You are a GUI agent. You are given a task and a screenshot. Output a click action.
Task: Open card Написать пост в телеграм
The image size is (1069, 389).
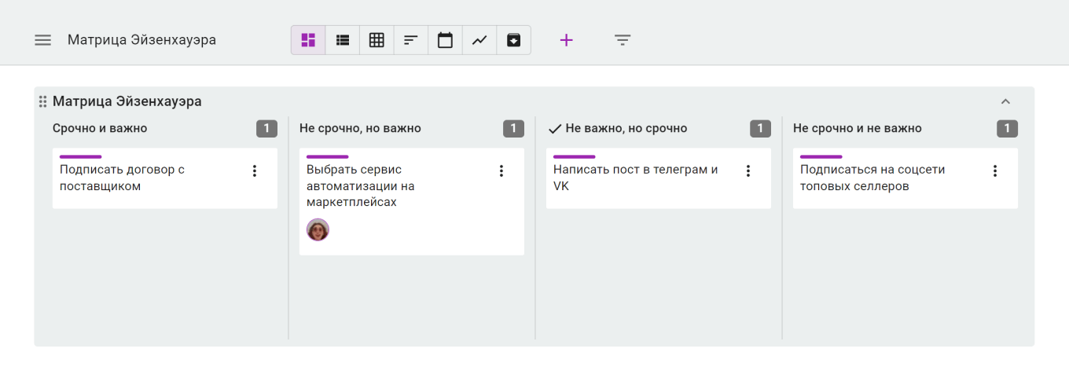(x=659, y=178)
